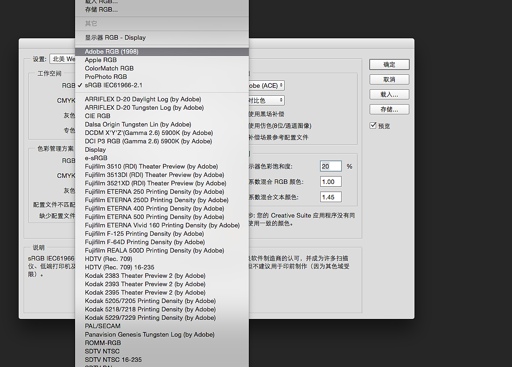Image resolution: width=512 pixels, height=367 pixels.
Task: Select SDTV NTSC 16-235 profile
Action: pos(161,360)
